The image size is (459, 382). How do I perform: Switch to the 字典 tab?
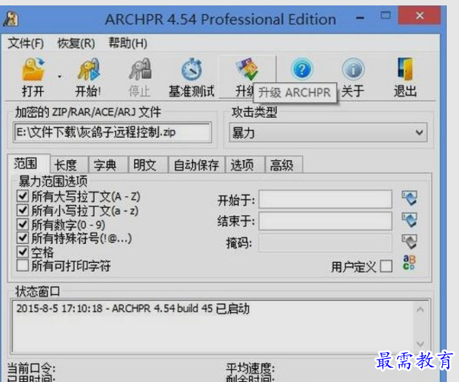click(x=108, y=165)
